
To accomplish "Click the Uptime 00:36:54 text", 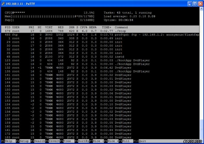I will click(118, 20).
